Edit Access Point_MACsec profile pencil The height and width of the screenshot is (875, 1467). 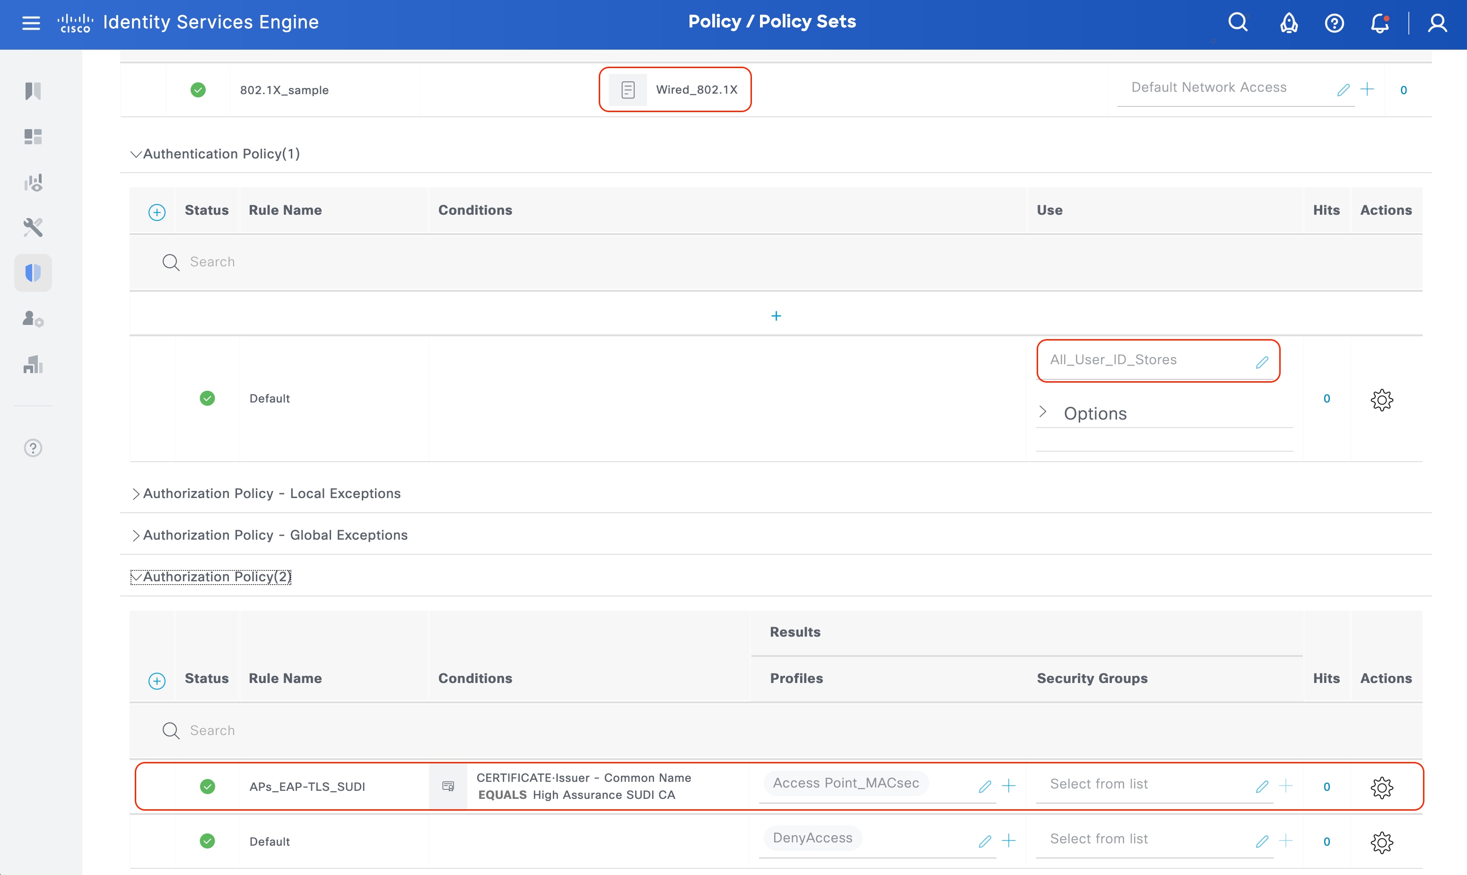(x=985, y=787)
